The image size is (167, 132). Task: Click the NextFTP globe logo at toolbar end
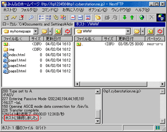(161, 18)
